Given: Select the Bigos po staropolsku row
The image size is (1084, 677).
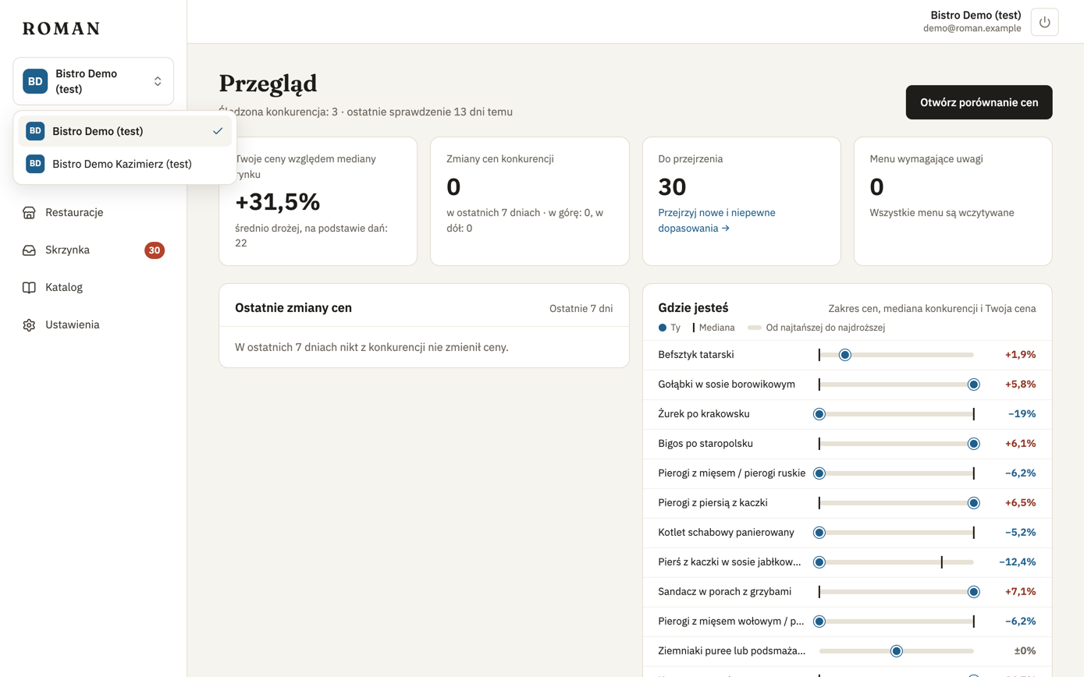Looking at the screenshot, I should [847, 444].
